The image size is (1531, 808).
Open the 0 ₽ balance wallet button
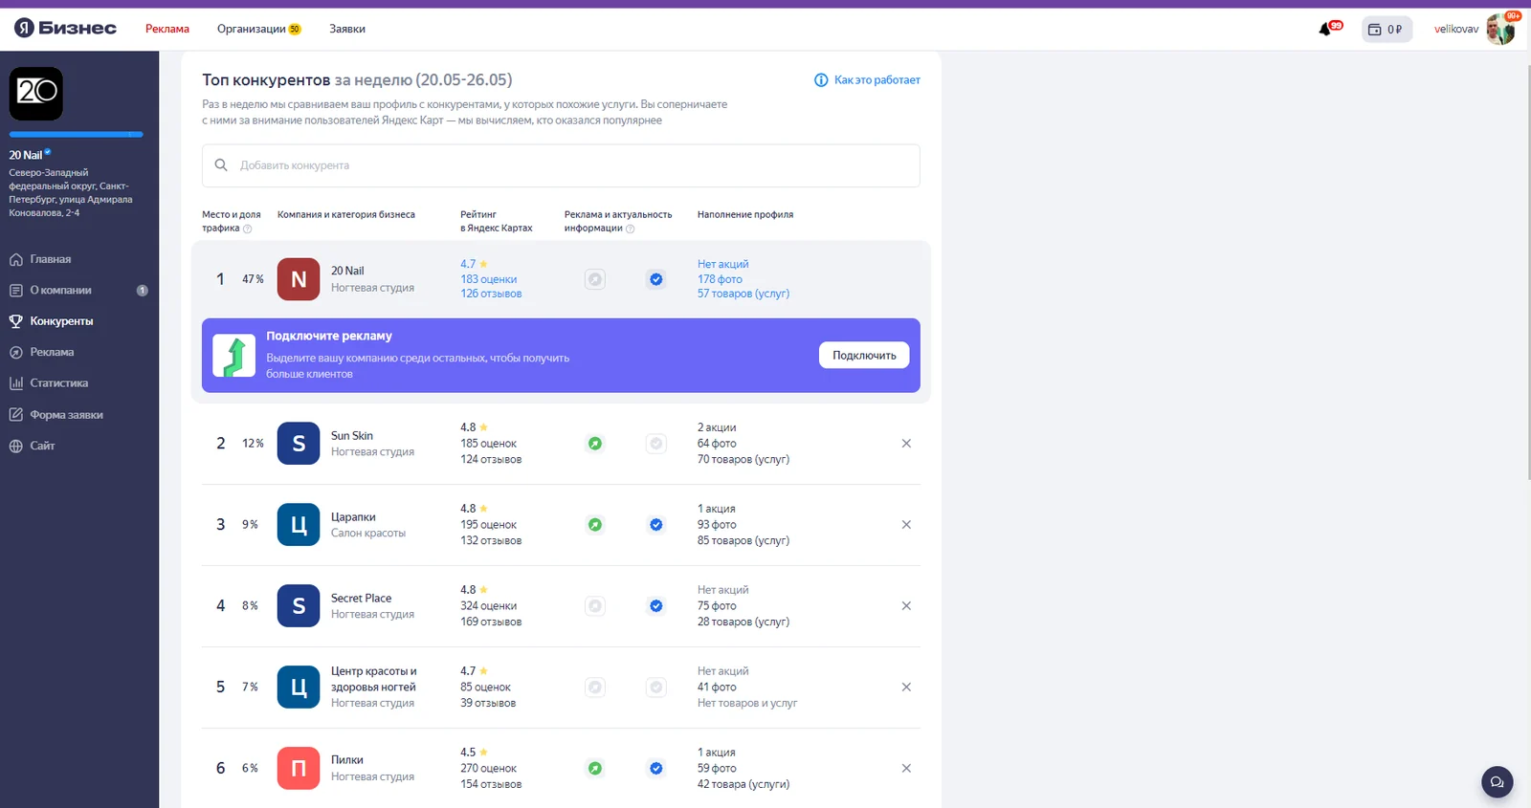(x=1387, y=30)
